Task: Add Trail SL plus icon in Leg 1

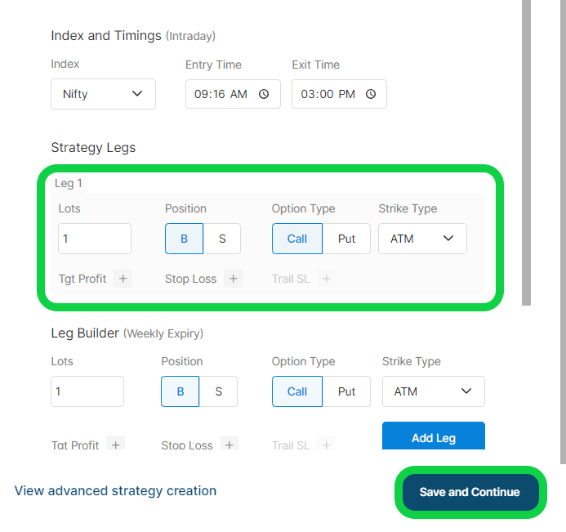Action: [x=327, y=279]
